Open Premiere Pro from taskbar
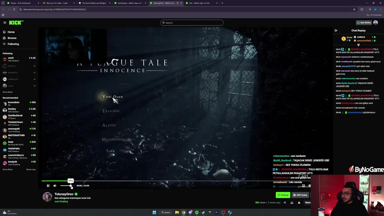 pos(216,212)
